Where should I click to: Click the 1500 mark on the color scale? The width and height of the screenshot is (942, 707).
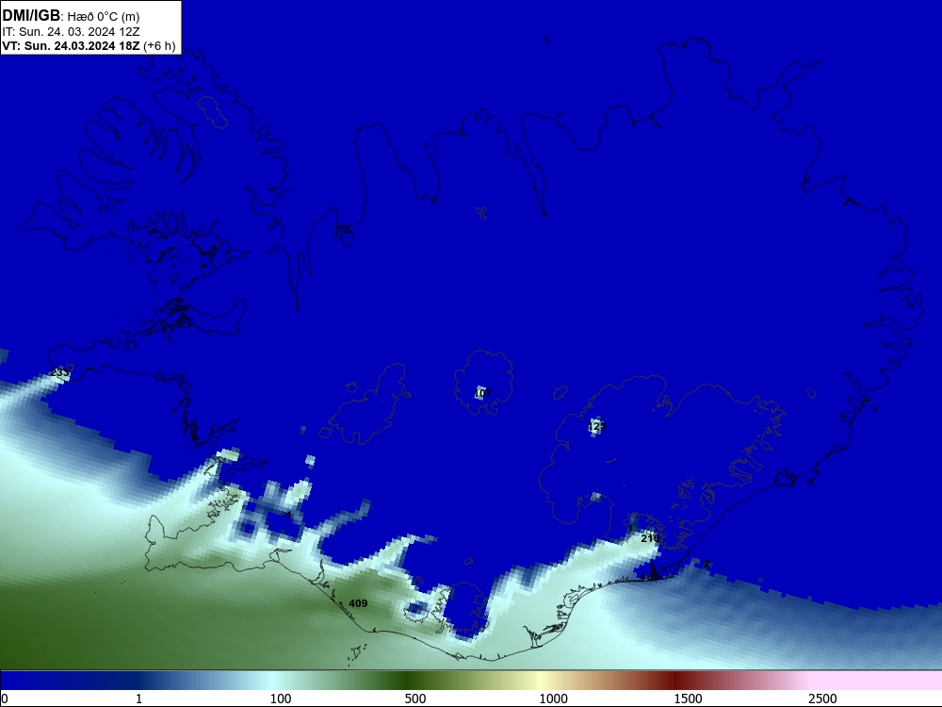click(x=688, y=699)
